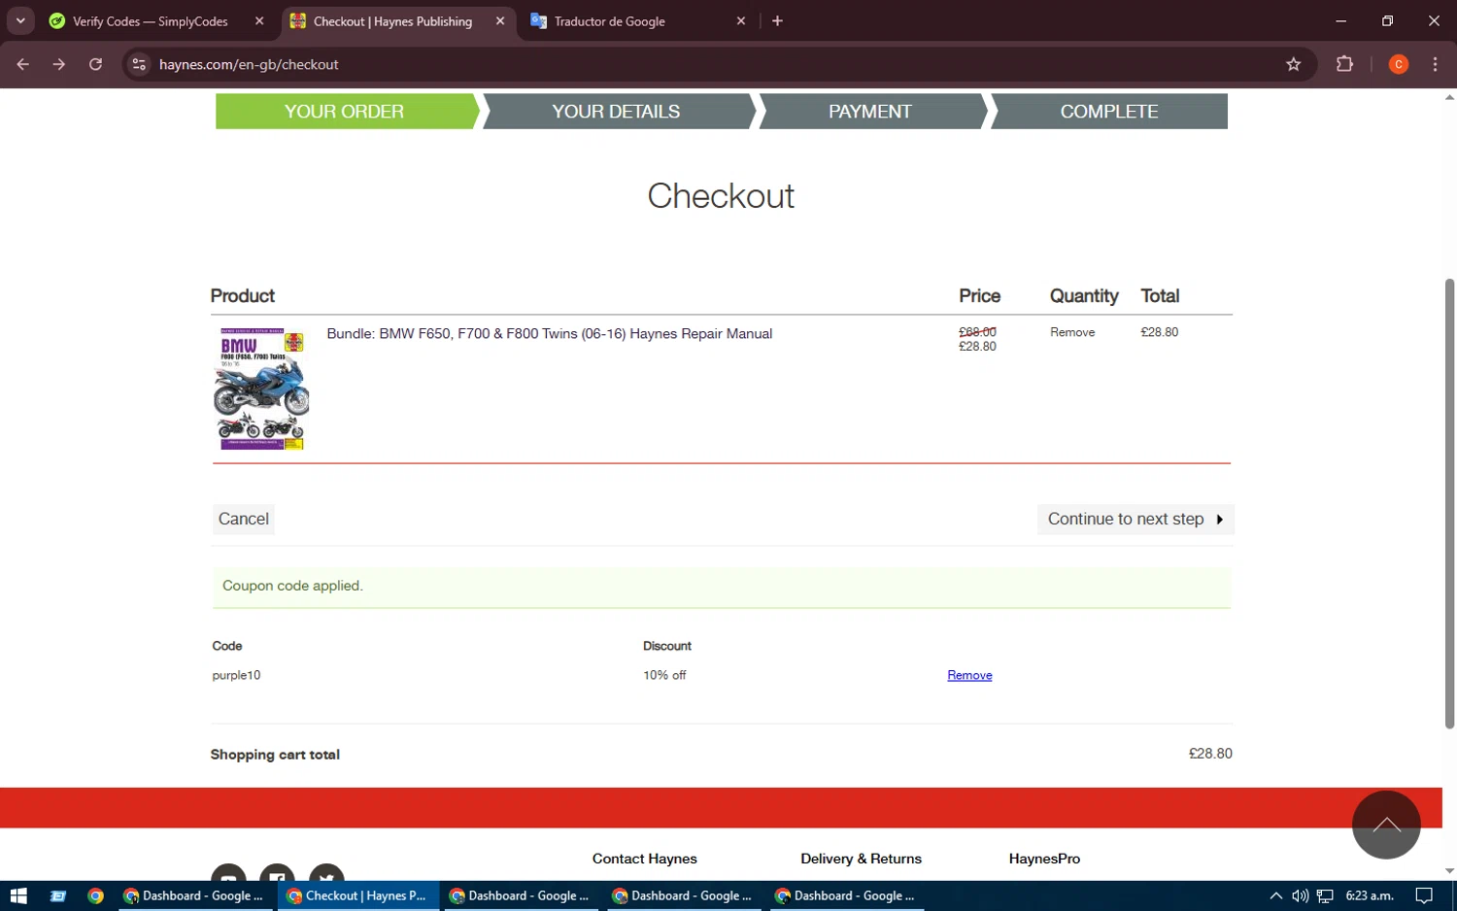Select the Checkout | Haynes Publishing tab
The image size is (1457, 911).
[392, 21]
